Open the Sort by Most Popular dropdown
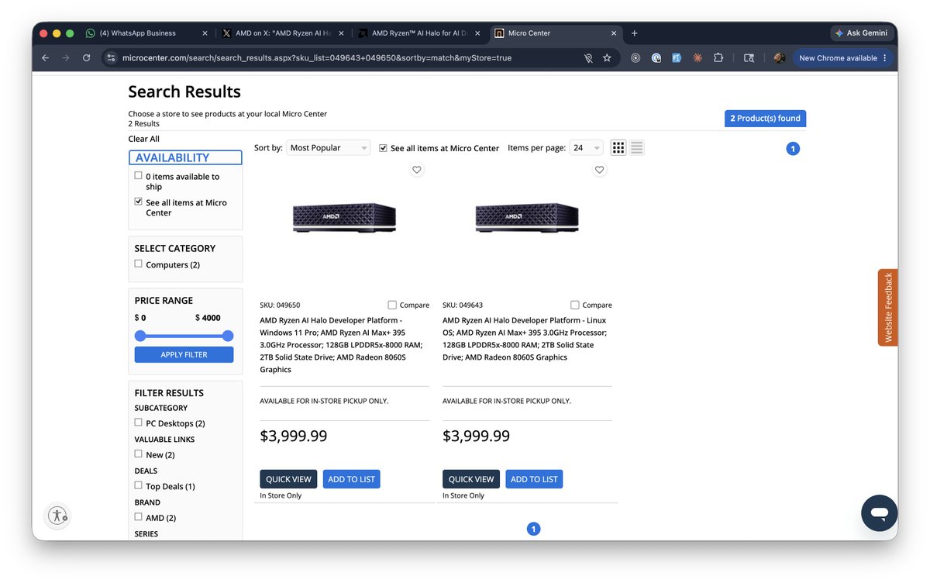 coord(329,148)
